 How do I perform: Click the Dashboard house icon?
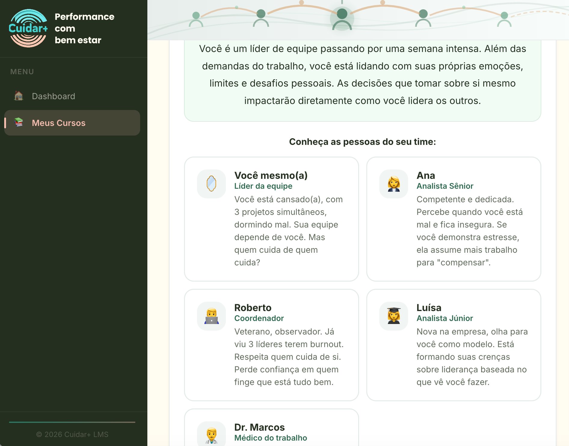point(19,96)
